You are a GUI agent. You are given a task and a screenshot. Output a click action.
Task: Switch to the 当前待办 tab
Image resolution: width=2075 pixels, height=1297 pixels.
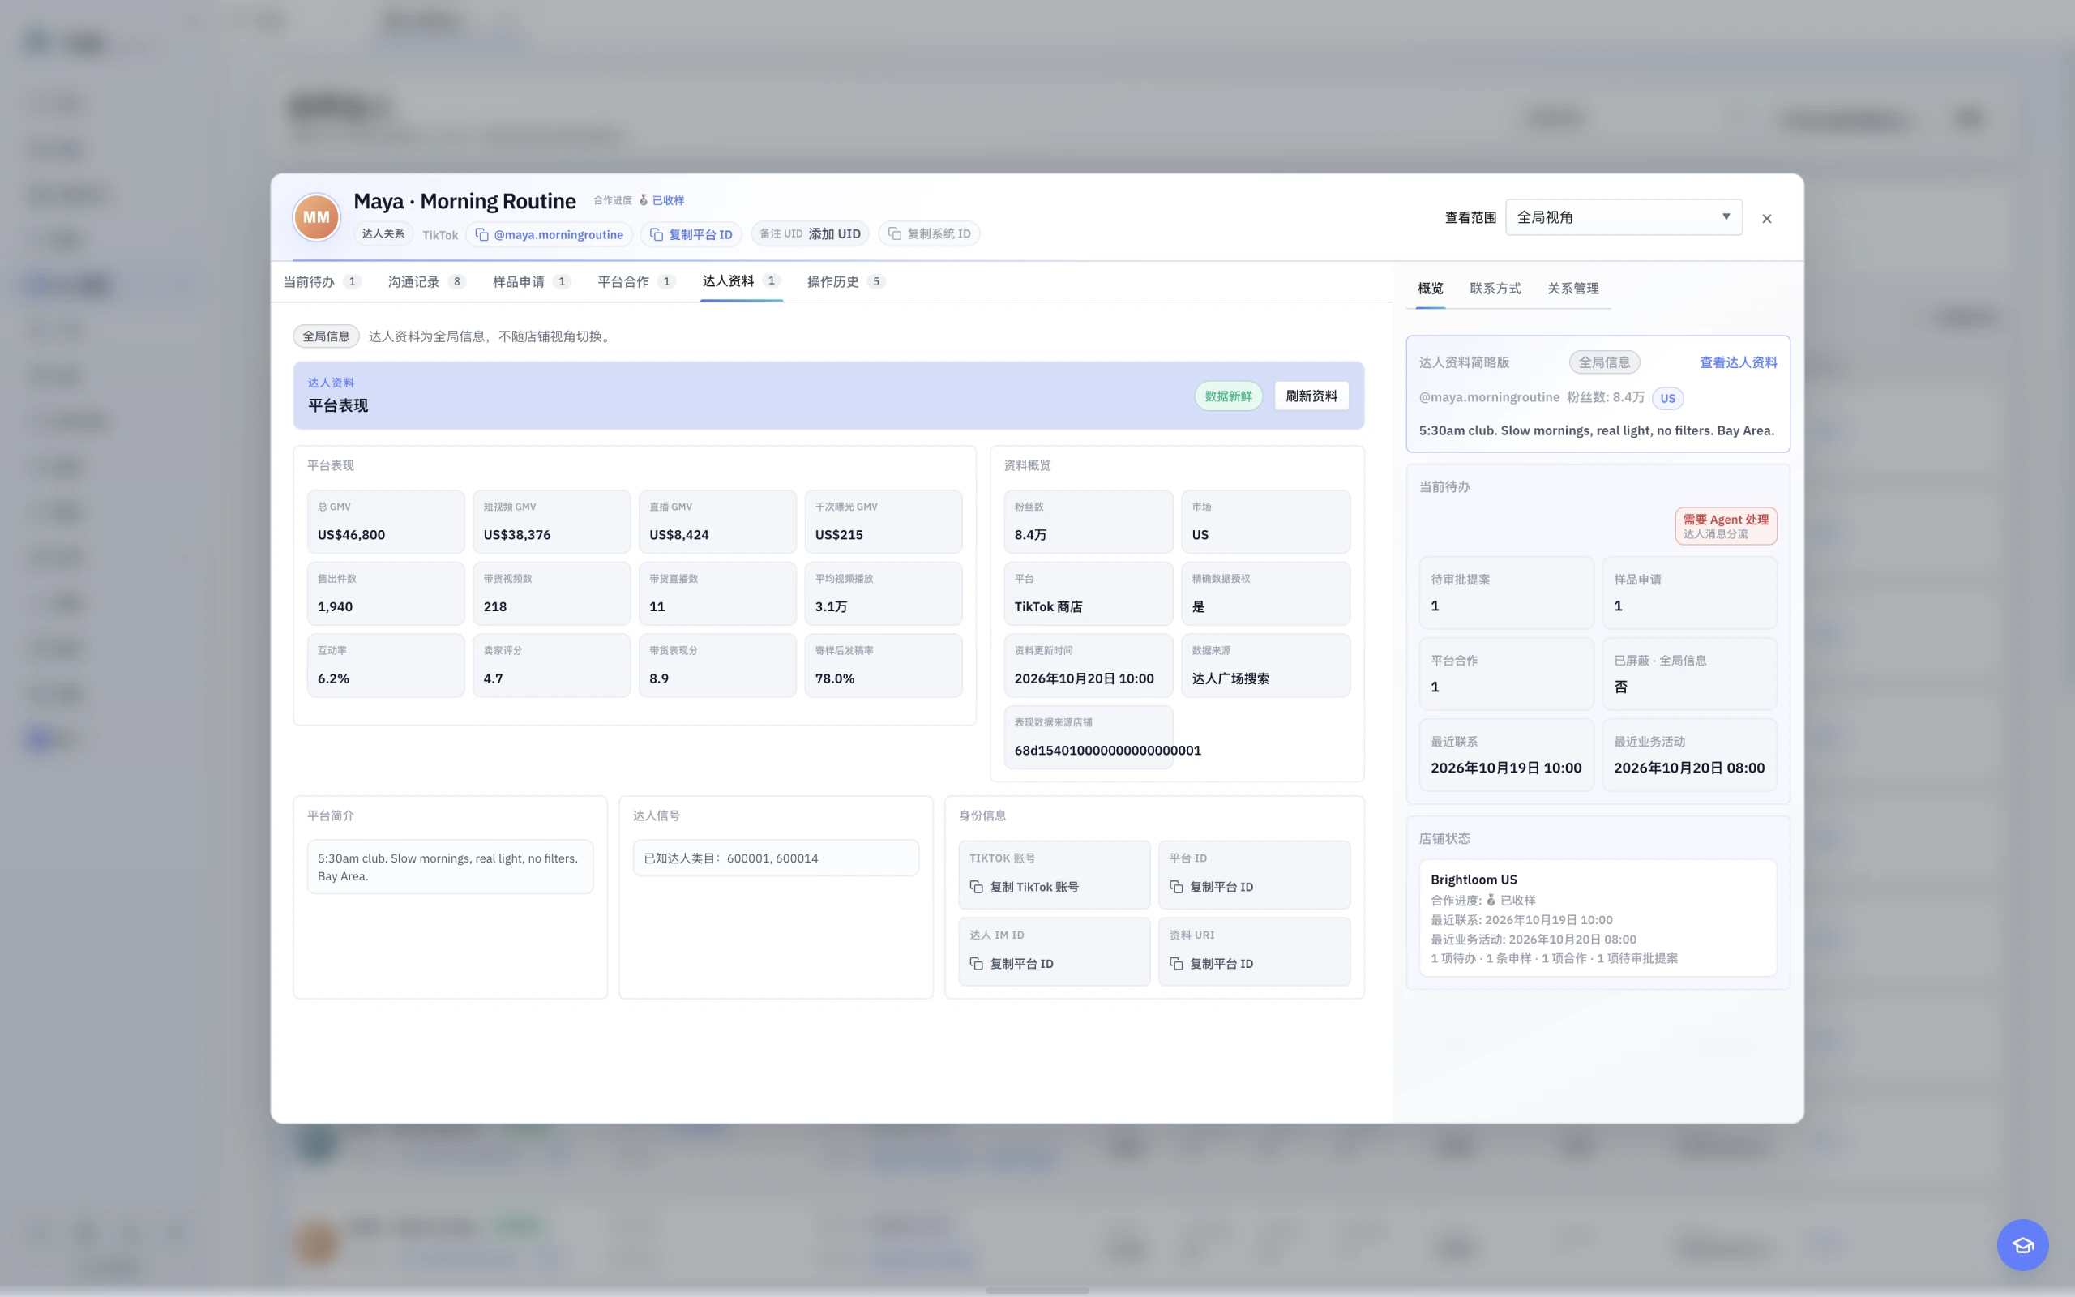322,281
